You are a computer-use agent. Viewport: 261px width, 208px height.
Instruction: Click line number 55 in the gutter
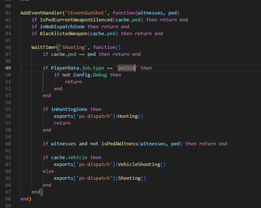click(8, 109)
